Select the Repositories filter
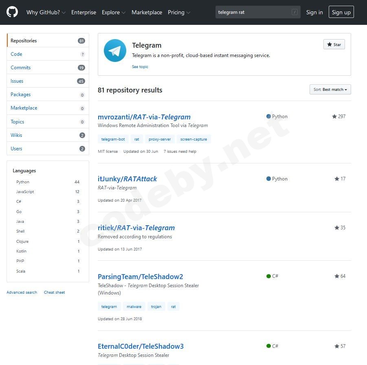This screenshot has width=367, height=365. pos(48,40)
